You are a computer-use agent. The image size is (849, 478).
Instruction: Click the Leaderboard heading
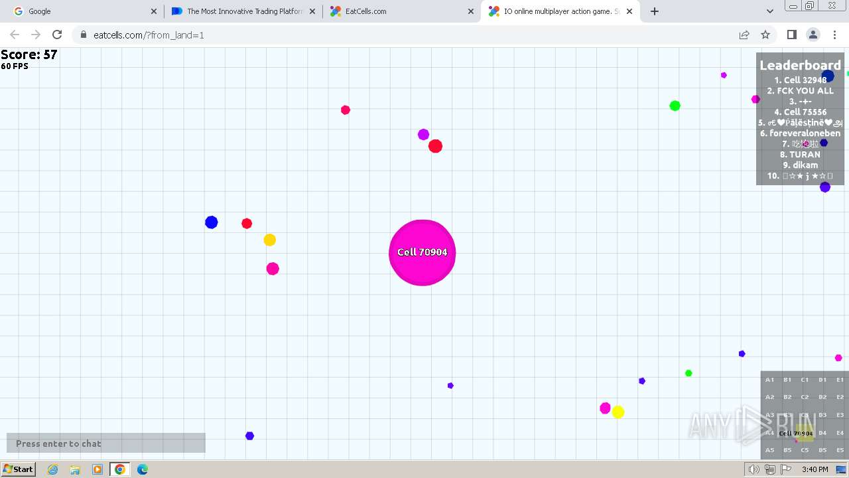(x=800, y=65)
